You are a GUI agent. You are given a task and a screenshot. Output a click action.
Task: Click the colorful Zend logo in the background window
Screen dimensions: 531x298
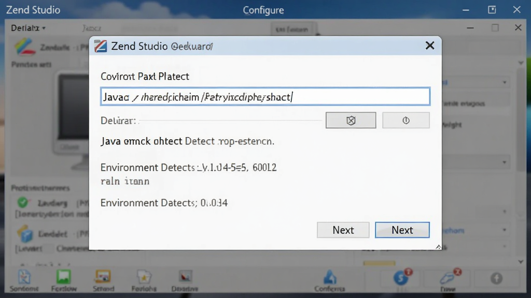25,47
